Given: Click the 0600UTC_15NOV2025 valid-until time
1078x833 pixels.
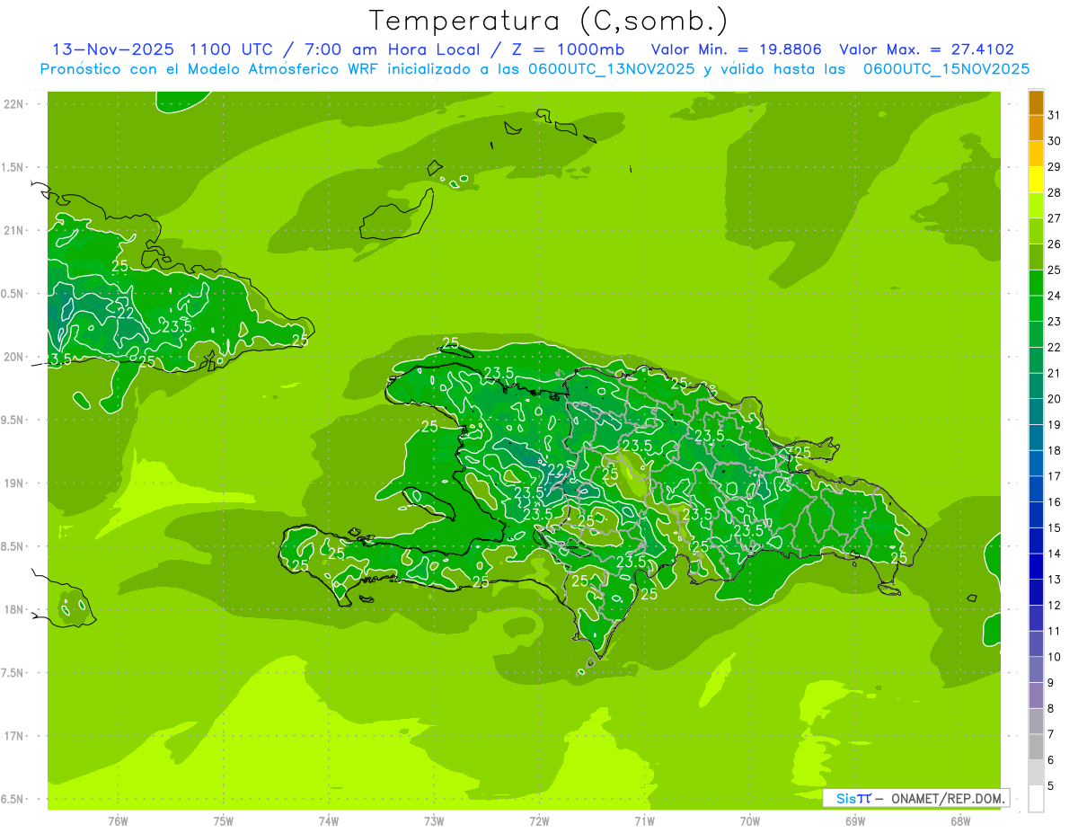Looking at the screenshot, I should 946,69.
